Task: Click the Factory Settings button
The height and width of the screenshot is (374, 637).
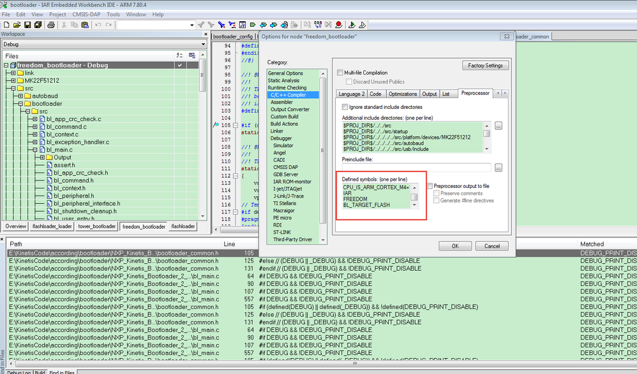Action: click(x=485, y=66)
